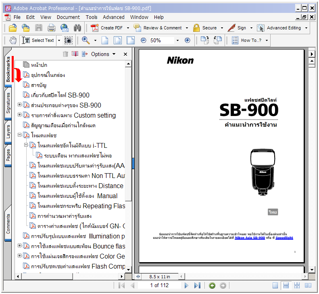Expand Bounce flash bookmark node

click(x=19, y=246)
